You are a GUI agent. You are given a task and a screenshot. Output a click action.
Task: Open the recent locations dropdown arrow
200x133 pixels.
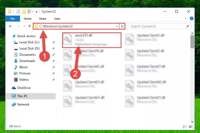click(x=24, y=26)
